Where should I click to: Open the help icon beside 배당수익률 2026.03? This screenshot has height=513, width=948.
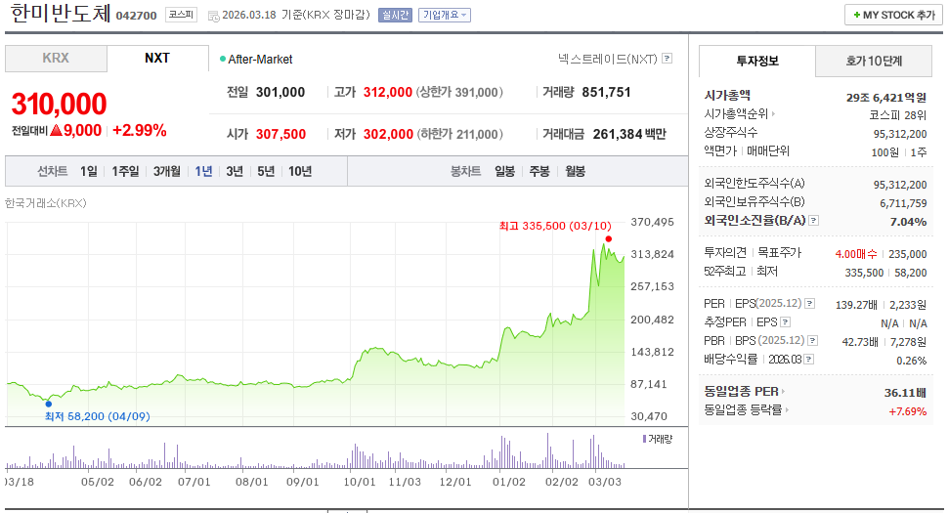tap(809, 360)
